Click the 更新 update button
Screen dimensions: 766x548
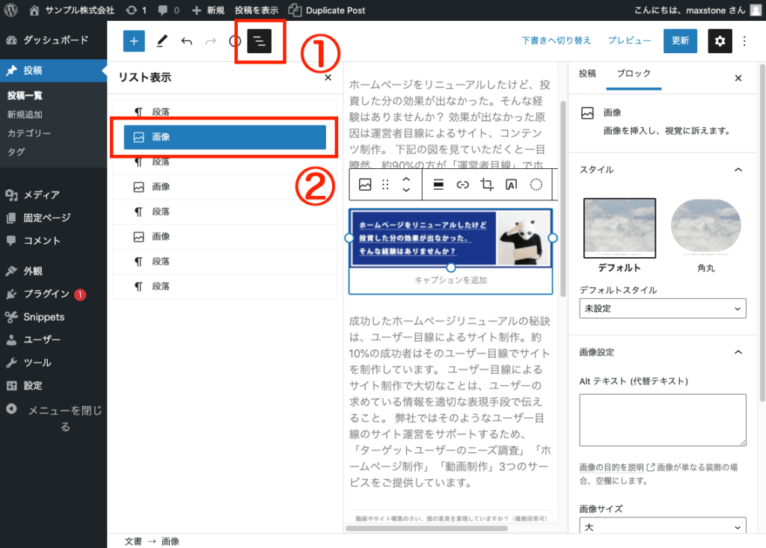pyautogui.click(x=679, y=41)
